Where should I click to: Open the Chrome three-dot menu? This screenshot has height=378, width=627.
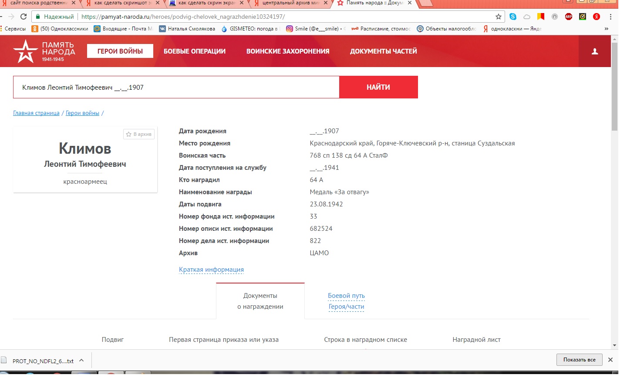[610, 17]
